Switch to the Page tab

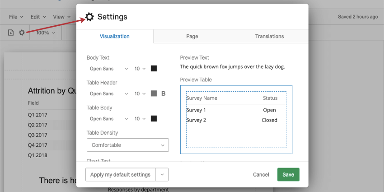pos(192,37)
